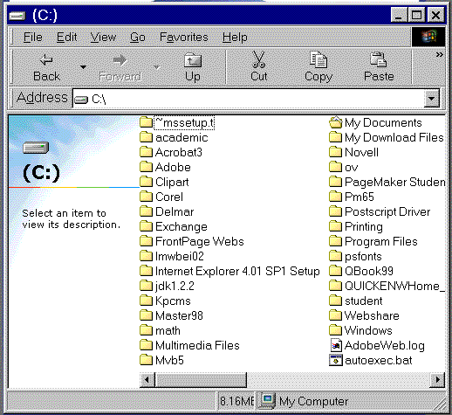Click the My Download Files folder name

pyautogui.click(x=394, y=137)
